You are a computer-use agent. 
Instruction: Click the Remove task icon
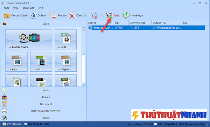(53, 15)
